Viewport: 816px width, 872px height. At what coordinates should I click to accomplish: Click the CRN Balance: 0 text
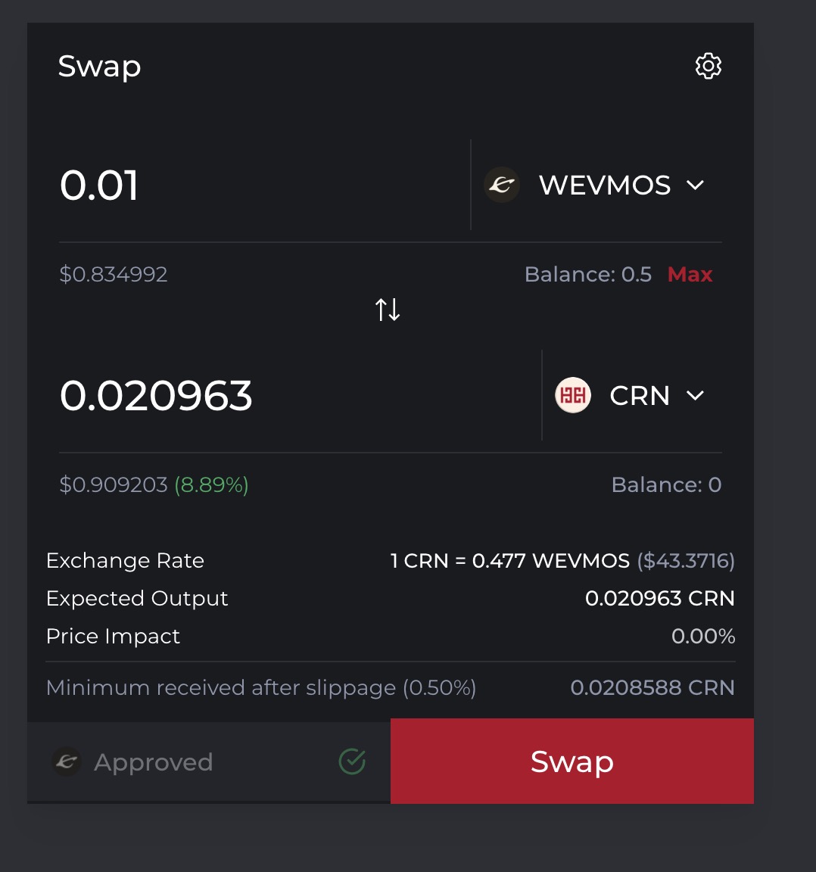pyautogui.click(x=666, y=484)
